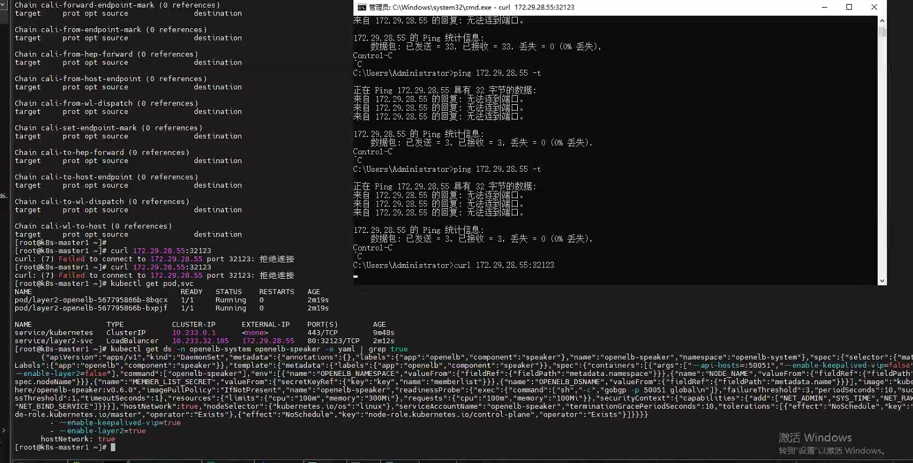The height and width of the screenshot is (463, 913).
Task: Click the LoadBalancer type value
Action: [133, 341]
